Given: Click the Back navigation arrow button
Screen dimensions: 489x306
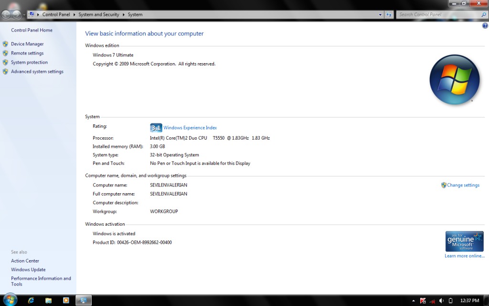Looking at the screenshot, I should [x=6, y=14].
